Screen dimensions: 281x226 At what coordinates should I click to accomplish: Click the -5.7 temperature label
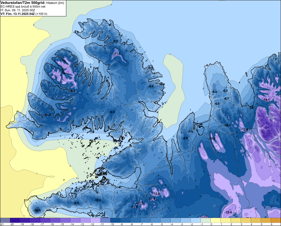coord(77,191)
